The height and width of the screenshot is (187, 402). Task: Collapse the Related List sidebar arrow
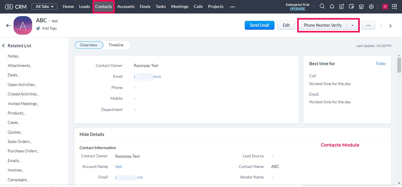3,46
